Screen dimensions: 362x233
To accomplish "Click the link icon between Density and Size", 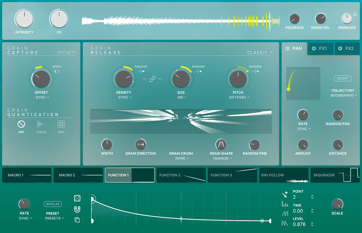I will tap(152, 79).
